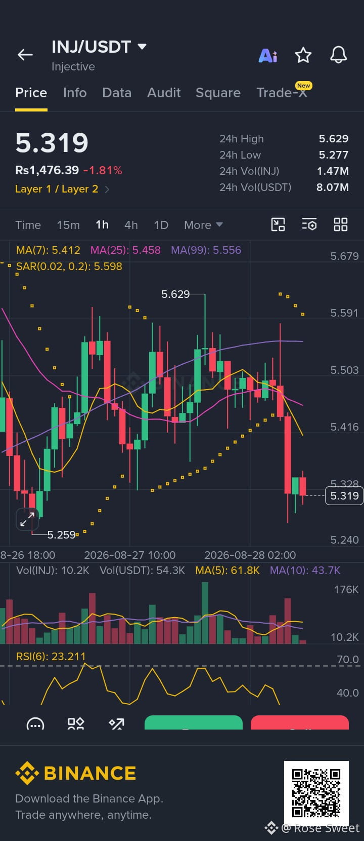
Task: Tap the MA(99): 5.556 indicator label
Action: click(x=206, y=250)
